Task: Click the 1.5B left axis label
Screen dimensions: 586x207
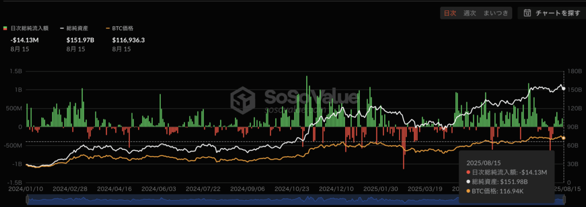Action: pos(16,71)
